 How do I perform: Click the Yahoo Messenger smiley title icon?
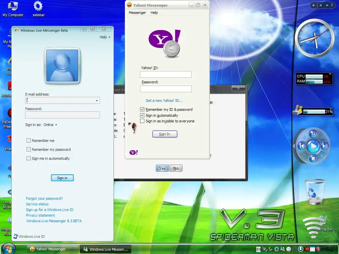click(129, 5)
